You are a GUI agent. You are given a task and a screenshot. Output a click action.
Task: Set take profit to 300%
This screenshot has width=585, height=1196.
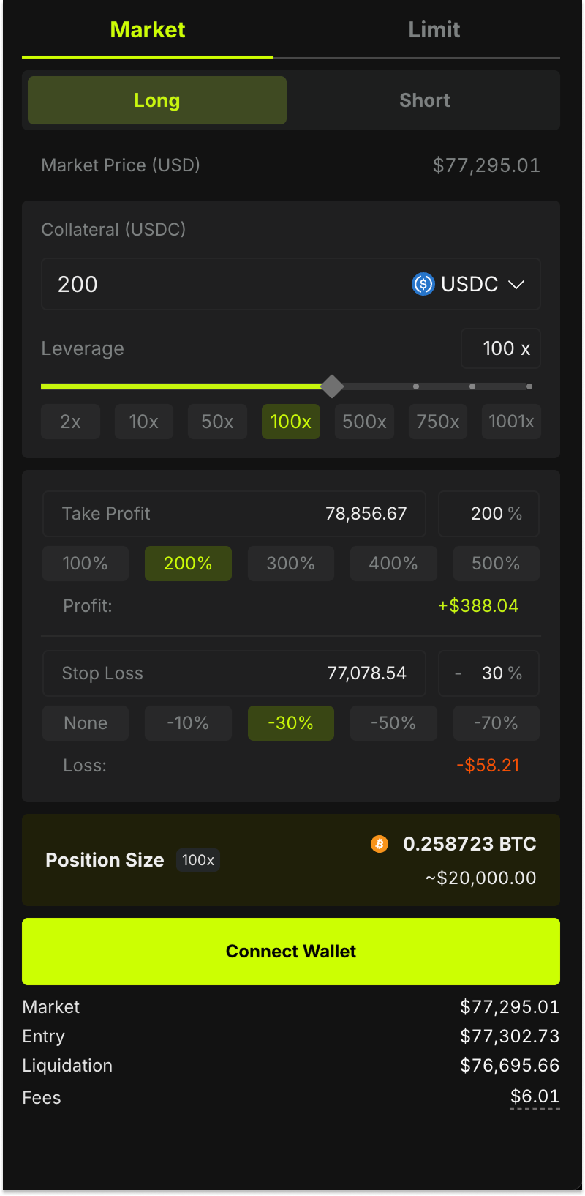(x=291, y=564)
